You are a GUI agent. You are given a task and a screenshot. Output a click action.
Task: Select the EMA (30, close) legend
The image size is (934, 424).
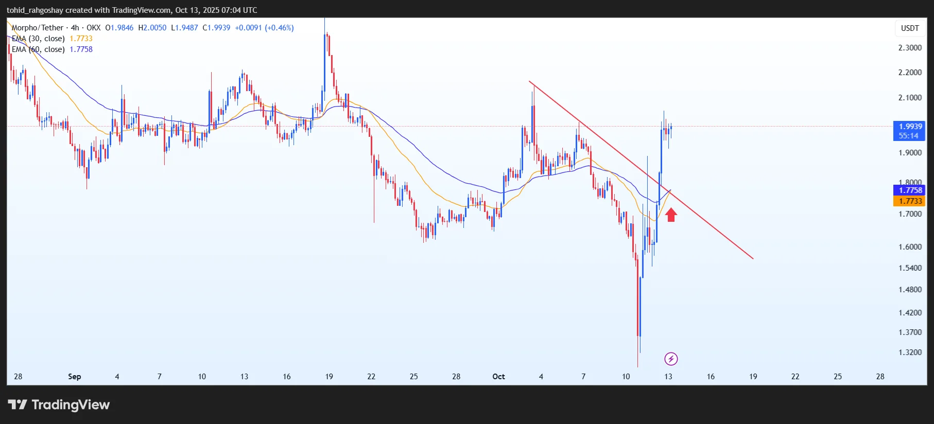tap(39, 39)
